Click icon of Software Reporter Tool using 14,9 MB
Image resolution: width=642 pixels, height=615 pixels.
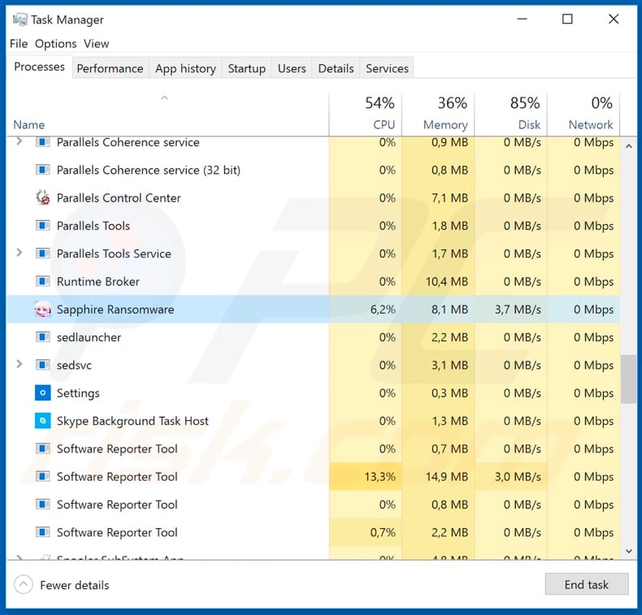coord(42,476)
